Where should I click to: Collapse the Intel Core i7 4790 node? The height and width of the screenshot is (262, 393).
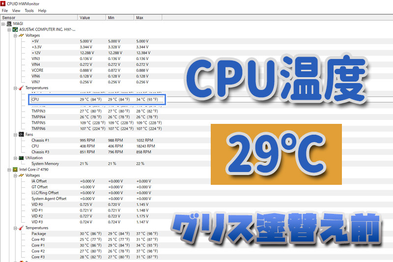[9, 170]
